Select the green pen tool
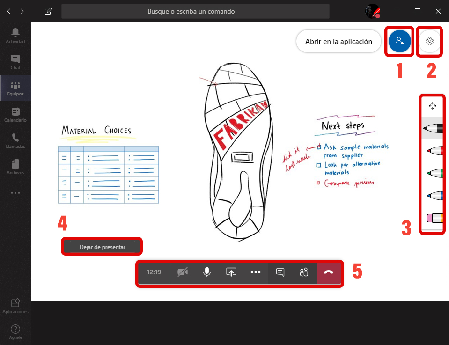Viewport: 449px width, 345px height. pos(435,172)
